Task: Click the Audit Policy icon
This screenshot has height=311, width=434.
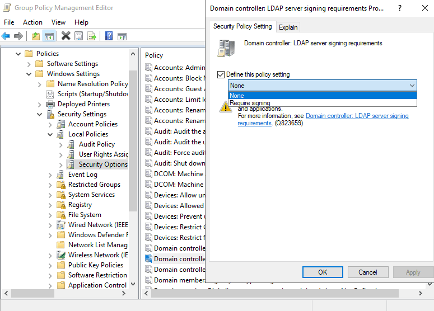Action: pos(71,144)
